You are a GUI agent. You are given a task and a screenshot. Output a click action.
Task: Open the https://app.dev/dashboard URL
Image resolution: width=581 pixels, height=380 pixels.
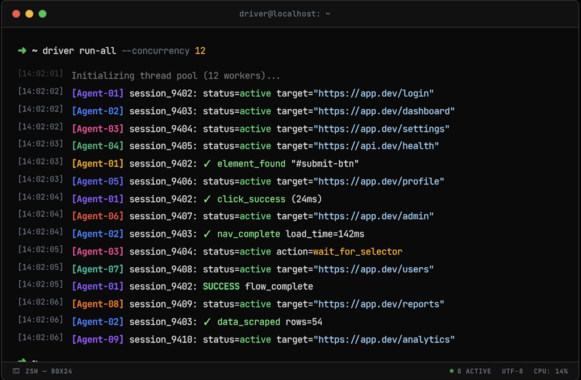[x=384, y=111]
